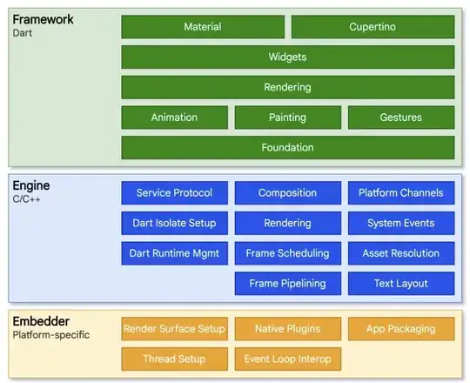The image size is (470, 383).
Task: Click the Material box in Framework
Action: [203, 27]
